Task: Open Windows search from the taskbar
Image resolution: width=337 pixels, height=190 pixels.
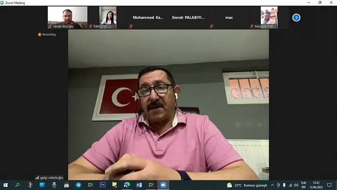Action: [18, 185]
